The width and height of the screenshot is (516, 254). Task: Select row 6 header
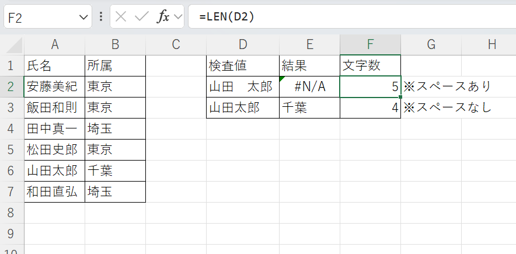click(x=12, y=171)
